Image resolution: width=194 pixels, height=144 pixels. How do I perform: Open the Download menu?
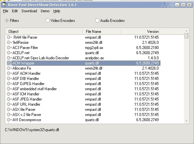(x=29, y=11)
